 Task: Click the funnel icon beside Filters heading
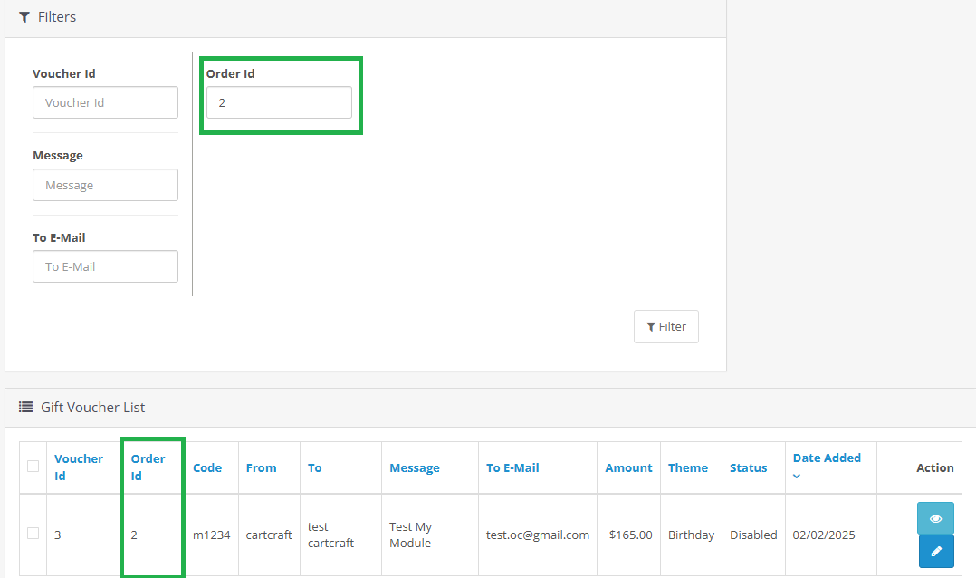click(24, 17)
